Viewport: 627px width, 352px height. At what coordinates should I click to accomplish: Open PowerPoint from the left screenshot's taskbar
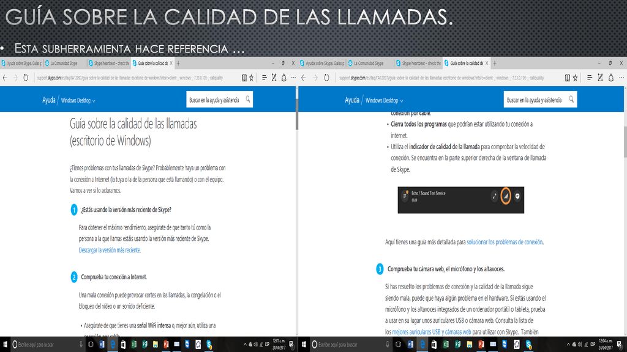pyautogui.click(x=166, y=344)
